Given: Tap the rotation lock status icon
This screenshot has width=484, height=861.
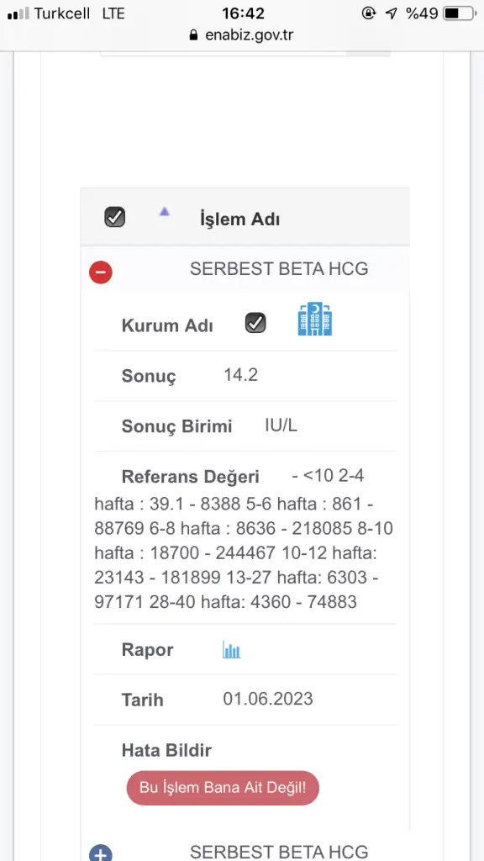Looking at the screenshot, I should pyautogui.click(x=369, y=13).
